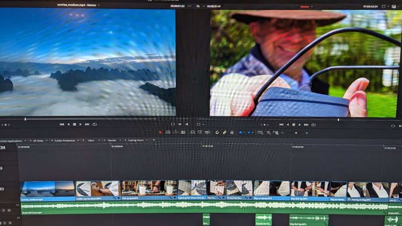Go to first frame in timeline viewer

click(x=281, y=125)
